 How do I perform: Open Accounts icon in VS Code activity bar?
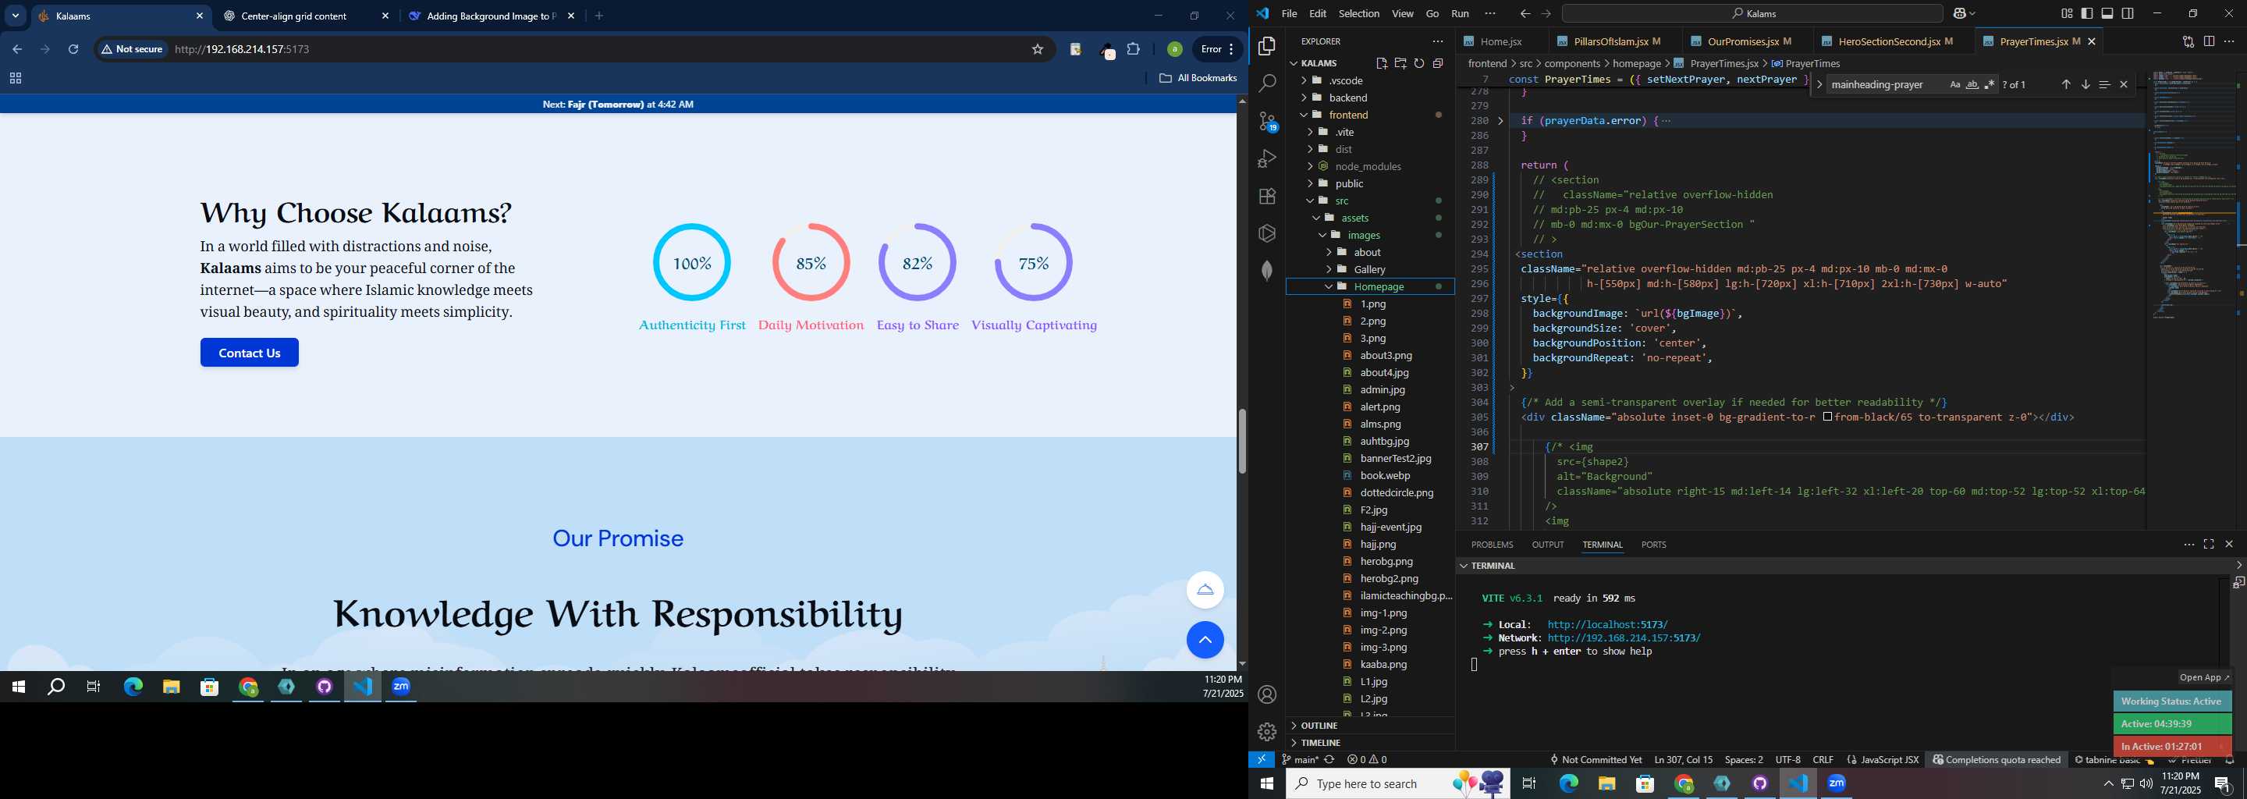[x=1267, y=694]
